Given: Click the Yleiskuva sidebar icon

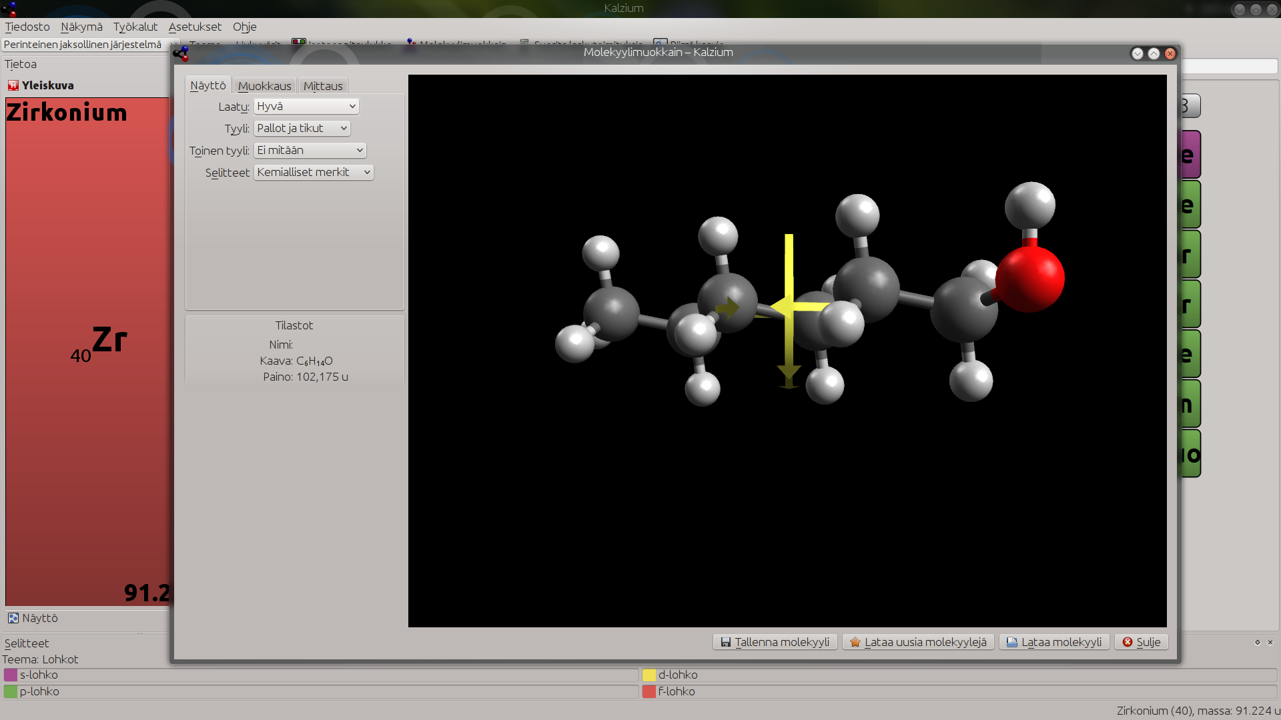Looking at the screenshot, I should tap(13, 85).
